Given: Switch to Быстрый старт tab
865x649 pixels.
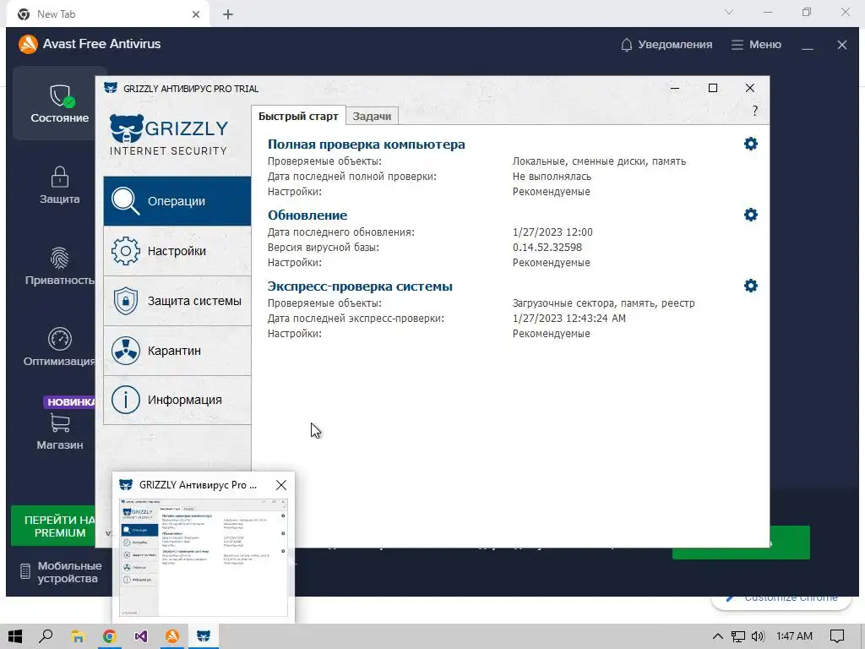Looking at the screenshot, I should [x=298, y=116].
